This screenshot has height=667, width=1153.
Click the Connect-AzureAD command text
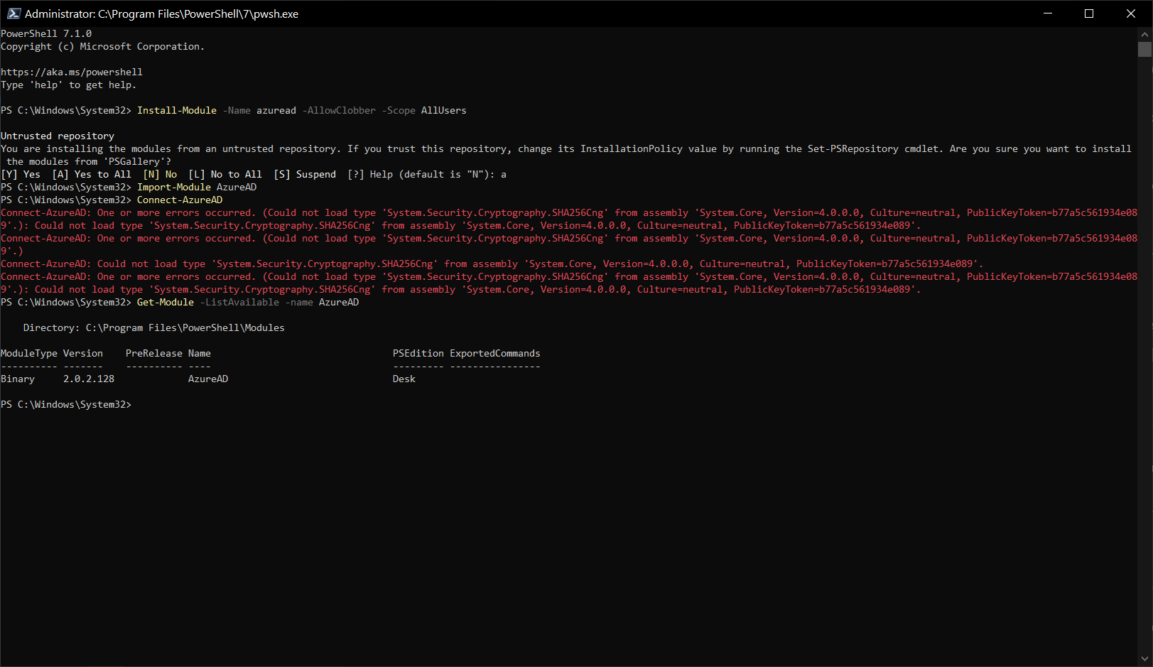[x=179, y=200]
